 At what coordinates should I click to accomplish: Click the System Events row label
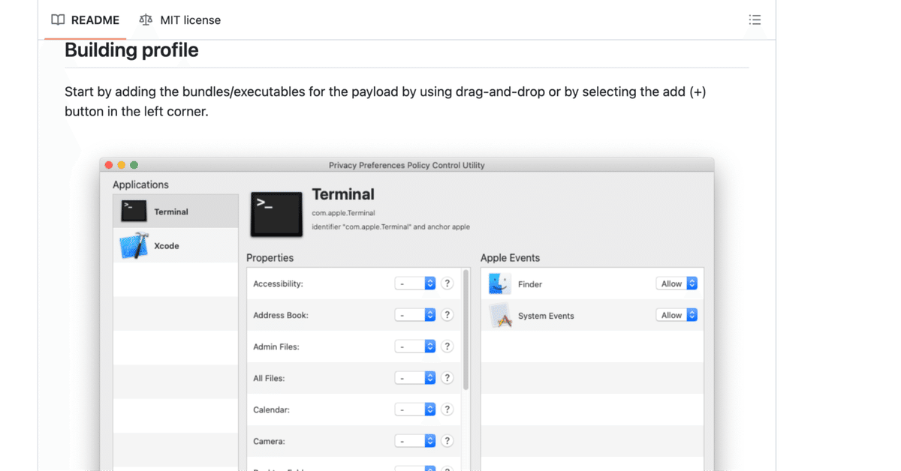(546, 316)
